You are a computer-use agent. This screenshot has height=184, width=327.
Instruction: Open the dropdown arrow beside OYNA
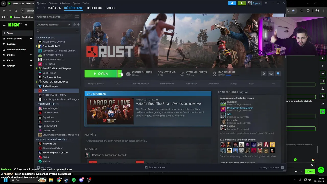[x=119, y=74]
